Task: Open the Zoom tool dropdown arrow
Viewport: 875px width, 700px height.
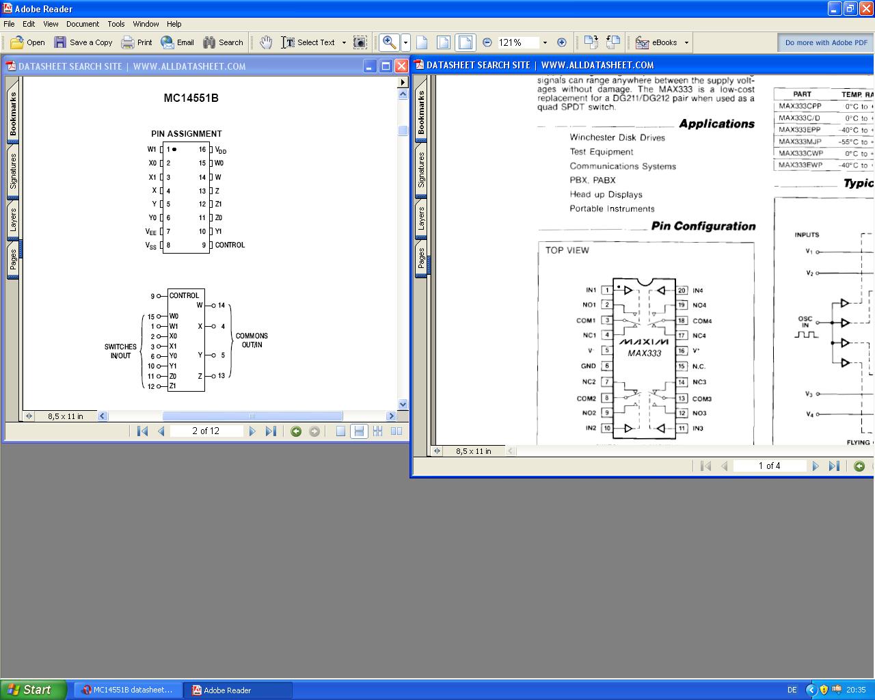Action: pyautogui.click(x=405, y=42)
